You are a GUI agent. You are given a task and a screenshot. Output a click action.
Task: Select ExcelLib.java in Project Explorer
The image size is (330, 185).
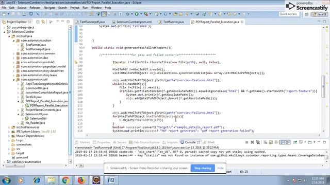[x=33, y=97]
